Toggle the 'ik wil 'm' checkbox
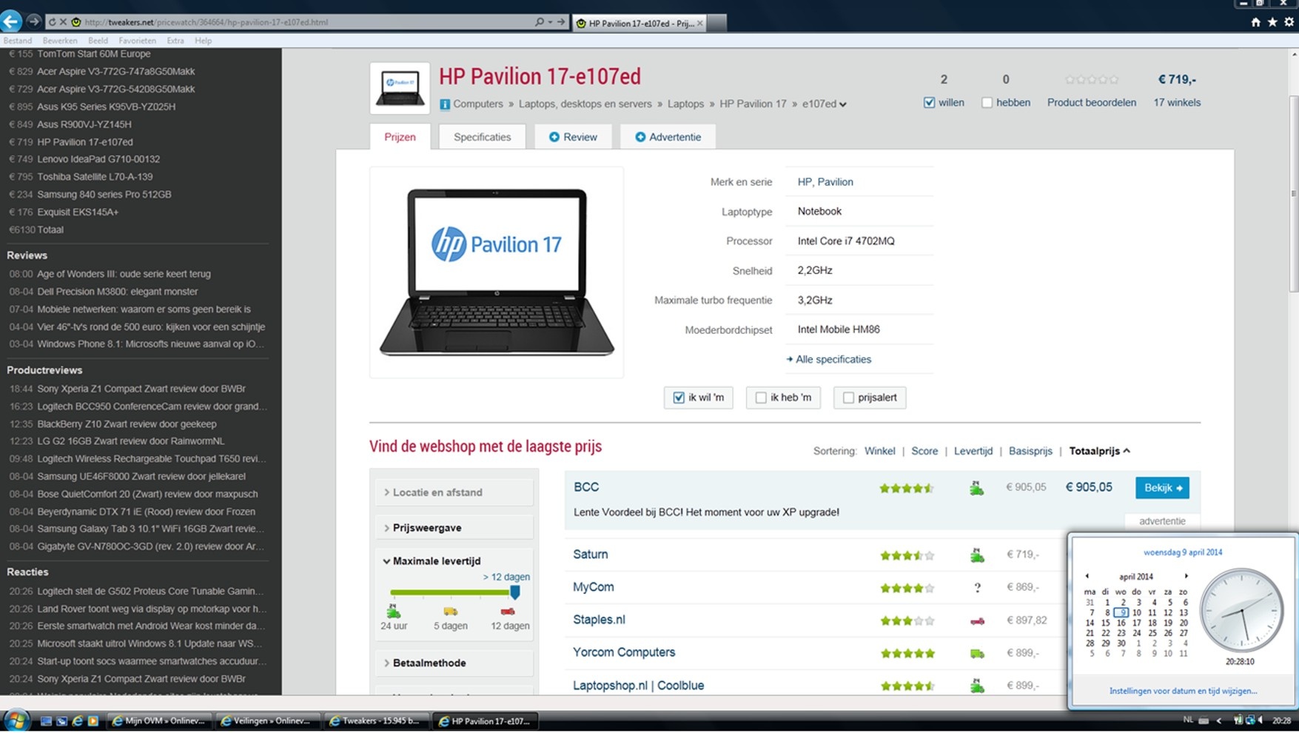This screenshot has height=733, width=1299. 679,398
